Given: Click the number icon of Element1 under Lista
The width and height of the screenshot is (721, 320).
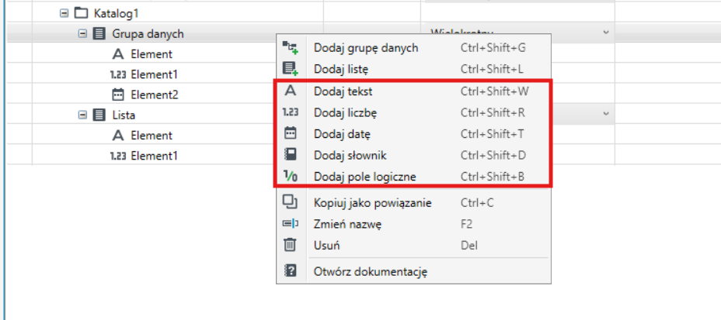Looking at the screenshot, I should pos(118,156).
